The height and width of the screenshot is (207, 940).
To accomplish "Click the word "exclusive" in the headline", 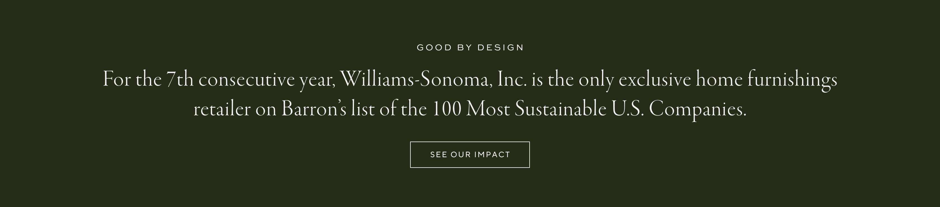I will click(x=655, y=80).
